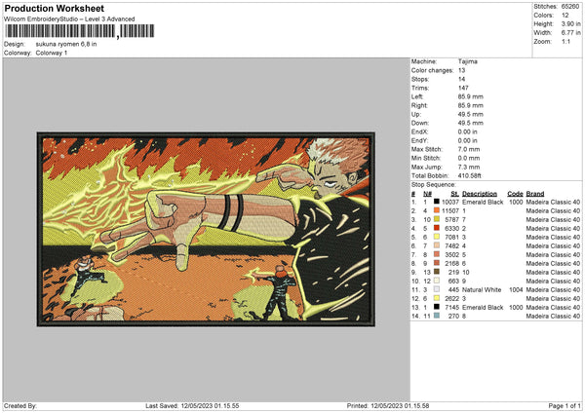The image size is (585, 413).
Task: Select the Colorway 1 value
Action: 52,53
